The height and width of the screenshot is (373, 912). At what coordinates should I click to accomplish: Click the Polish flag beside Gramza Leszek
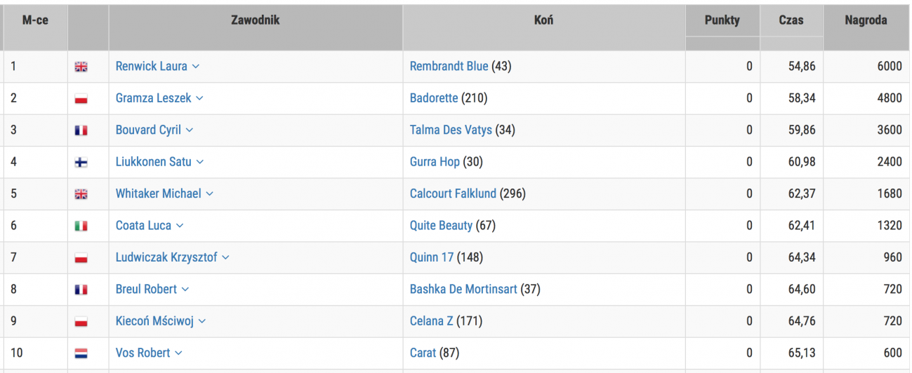tap(81, 99)
